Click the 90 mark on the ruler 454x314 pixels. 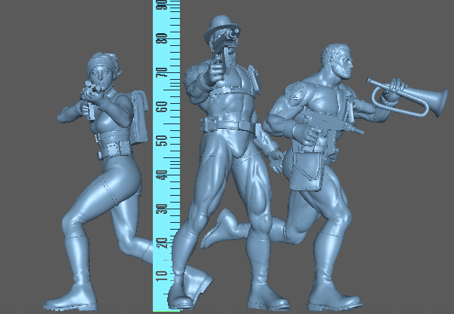point(160,6)
